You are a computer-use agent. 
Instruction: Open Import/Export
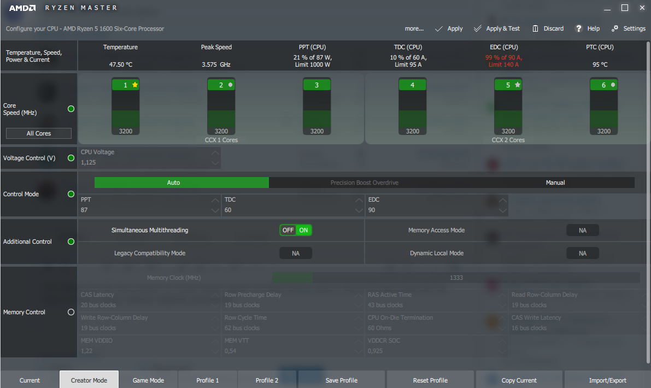click(607, 380)
